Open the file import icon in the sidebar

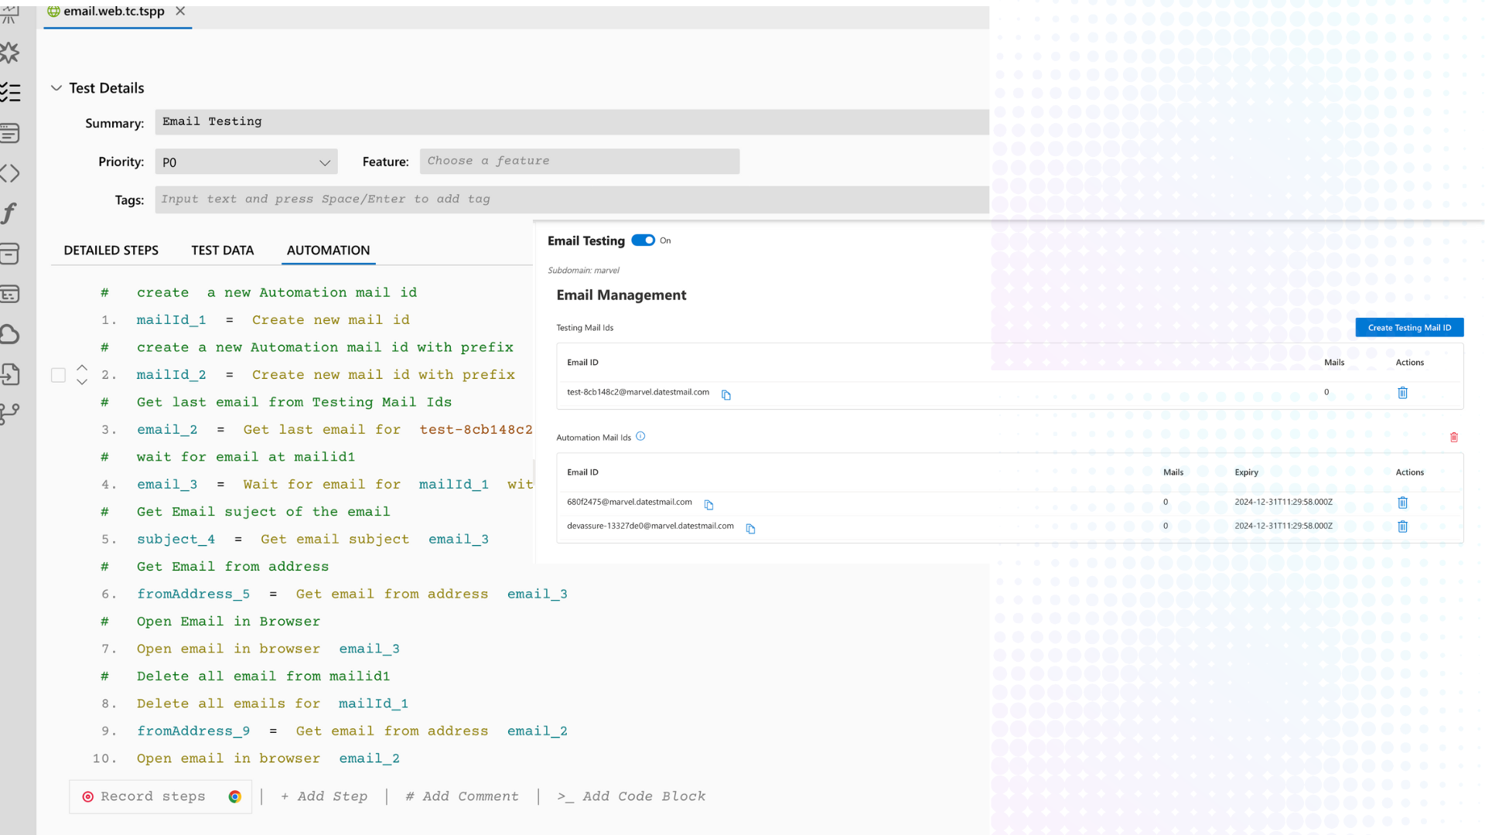pyautogui.click(x=10, y=374)
